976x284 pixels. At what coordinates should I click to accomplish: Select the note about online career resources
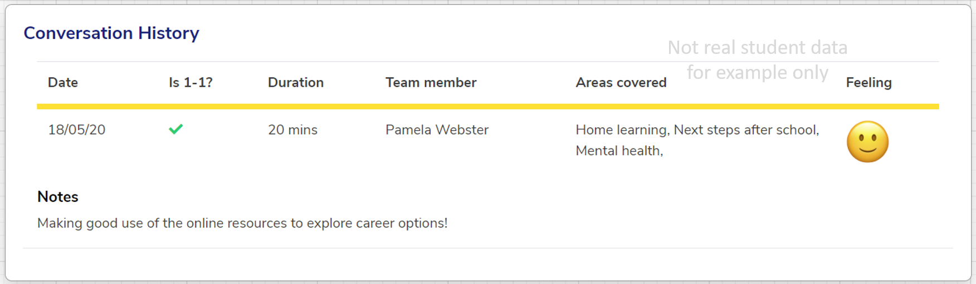click(x=242, y=223)
